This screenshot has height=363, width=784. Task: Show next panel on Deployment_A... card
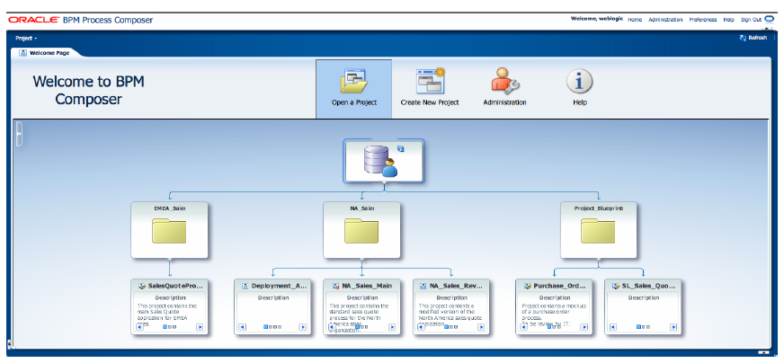[302, 327]
